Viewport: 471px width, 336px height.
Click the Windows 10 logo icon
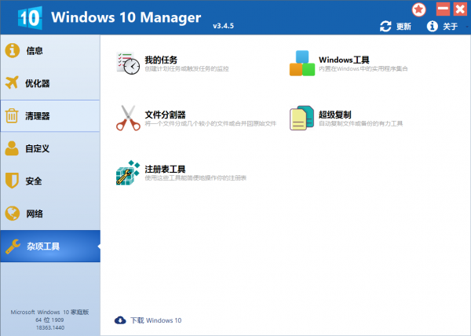30,18
